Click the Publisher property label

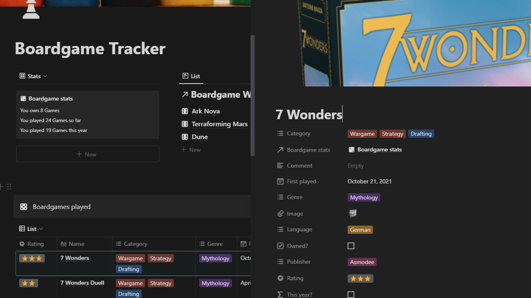(294, 262)
